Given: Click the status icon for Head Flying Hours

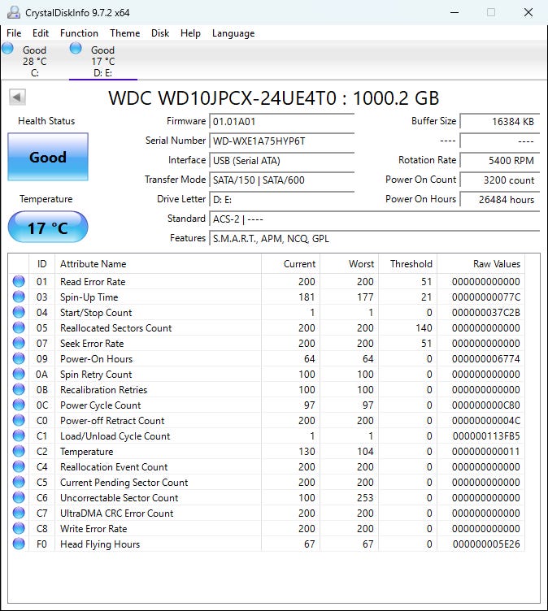Looking at the screenshot, I should coord(19,544).
